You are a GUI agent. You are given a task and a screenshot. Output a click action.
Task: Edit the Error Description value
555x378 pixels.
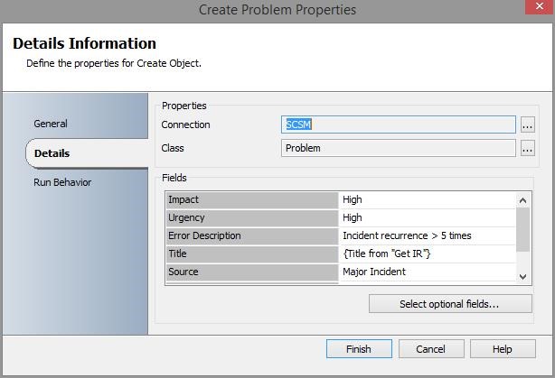coord(427,235)
